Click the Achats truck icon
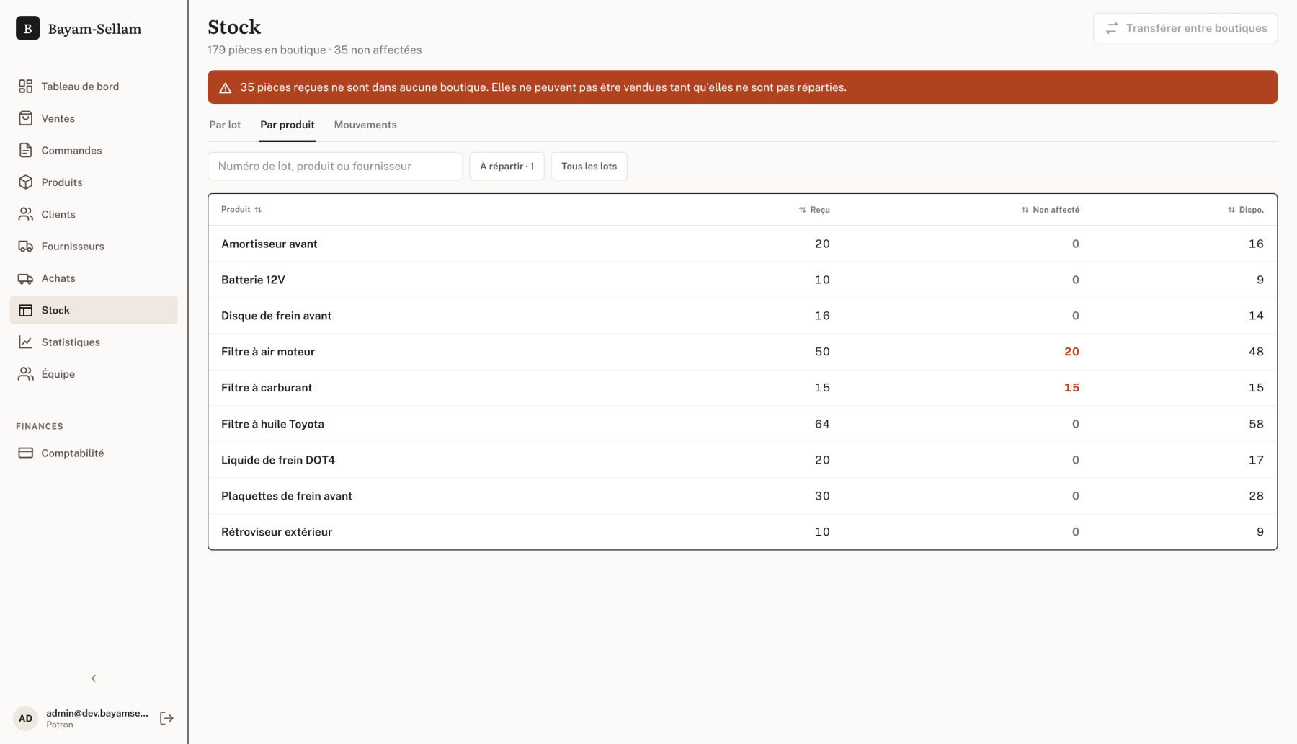This screenshot has height=744, width=1297. (26, 278)
